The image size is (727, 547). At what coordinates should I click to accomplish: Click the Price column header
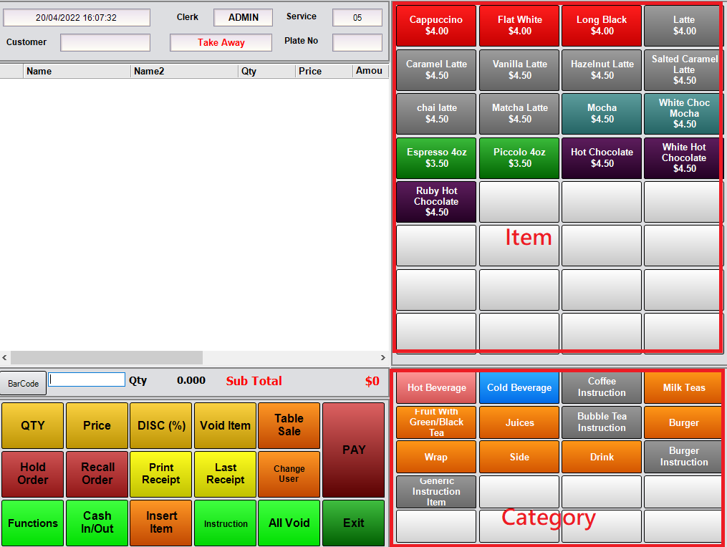click(324, 71)
